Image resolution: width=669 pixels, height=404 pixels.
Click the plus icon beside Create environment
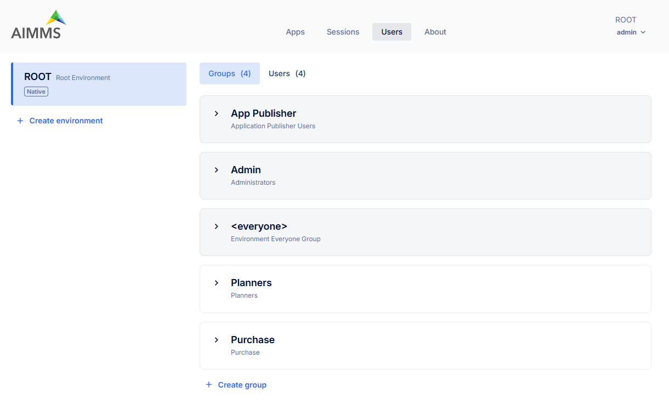20,121
